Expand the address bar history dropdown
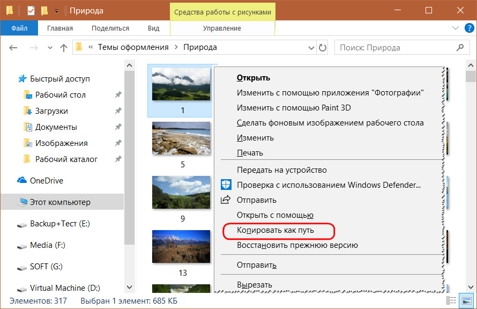This screenshot has height=309, width=477. 311,48
